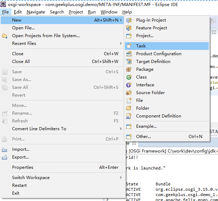Choose Import... from File menu
Image resolution: width=218 pixels, height=201 pixels.
pos(62,149)
